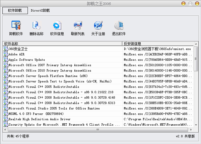Select Security Update for Microsoft .NET Framework 4
The height and width of the screenshot is (144, 201).
coord(64,125)
